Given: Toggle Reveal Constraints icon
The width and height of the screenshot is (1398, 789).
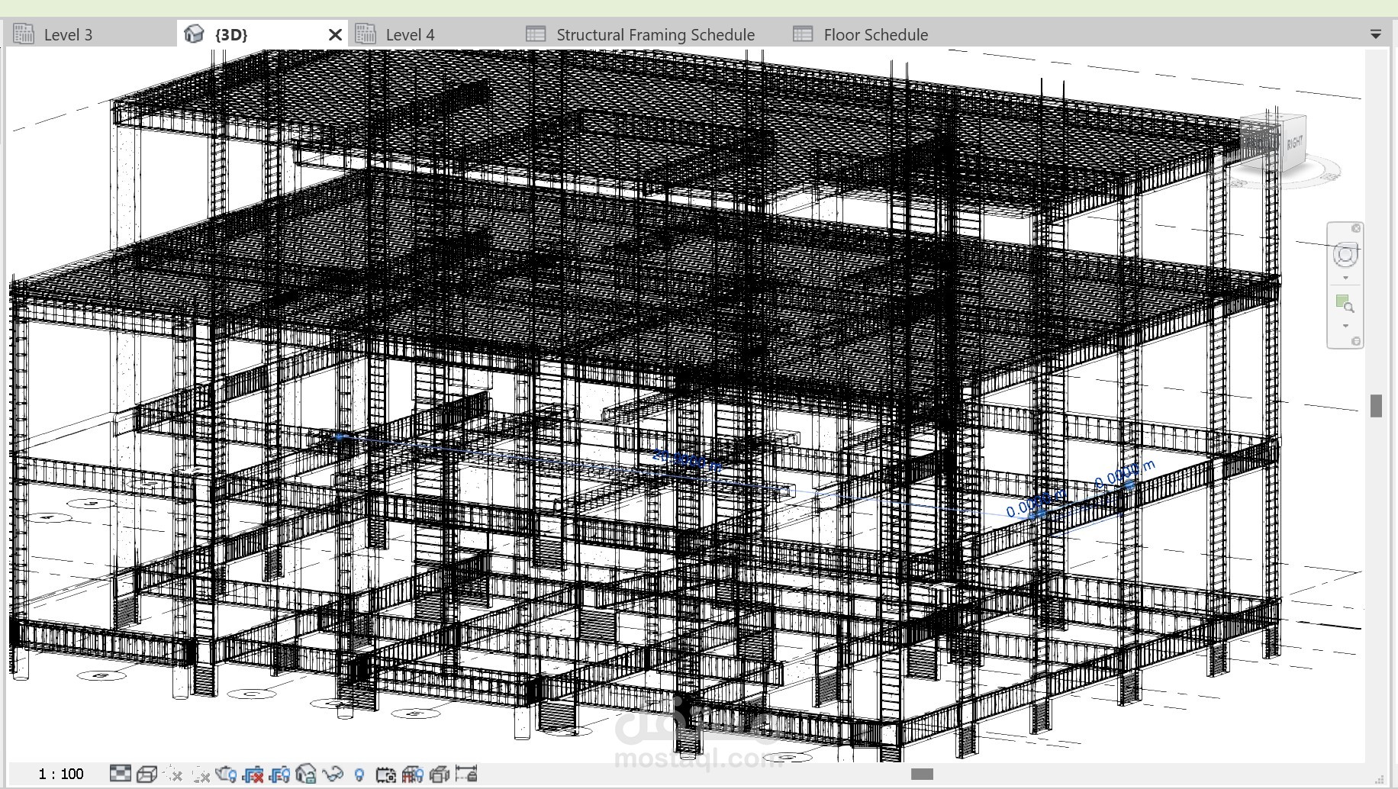Looking at the screenshot, I should tap(465, 774).
